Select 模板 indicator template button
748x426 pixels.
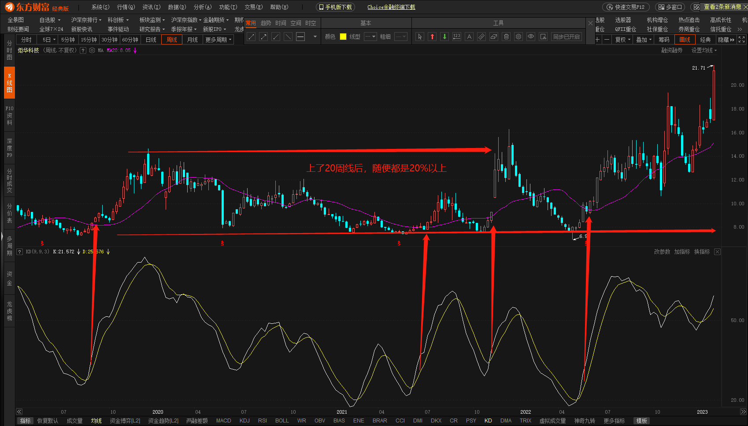[641, 421]
